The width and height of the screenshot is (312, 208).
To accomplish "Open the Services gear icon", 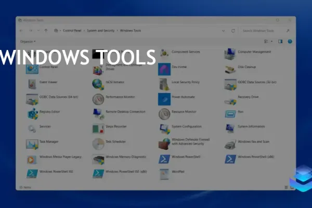I will [32, 128].
